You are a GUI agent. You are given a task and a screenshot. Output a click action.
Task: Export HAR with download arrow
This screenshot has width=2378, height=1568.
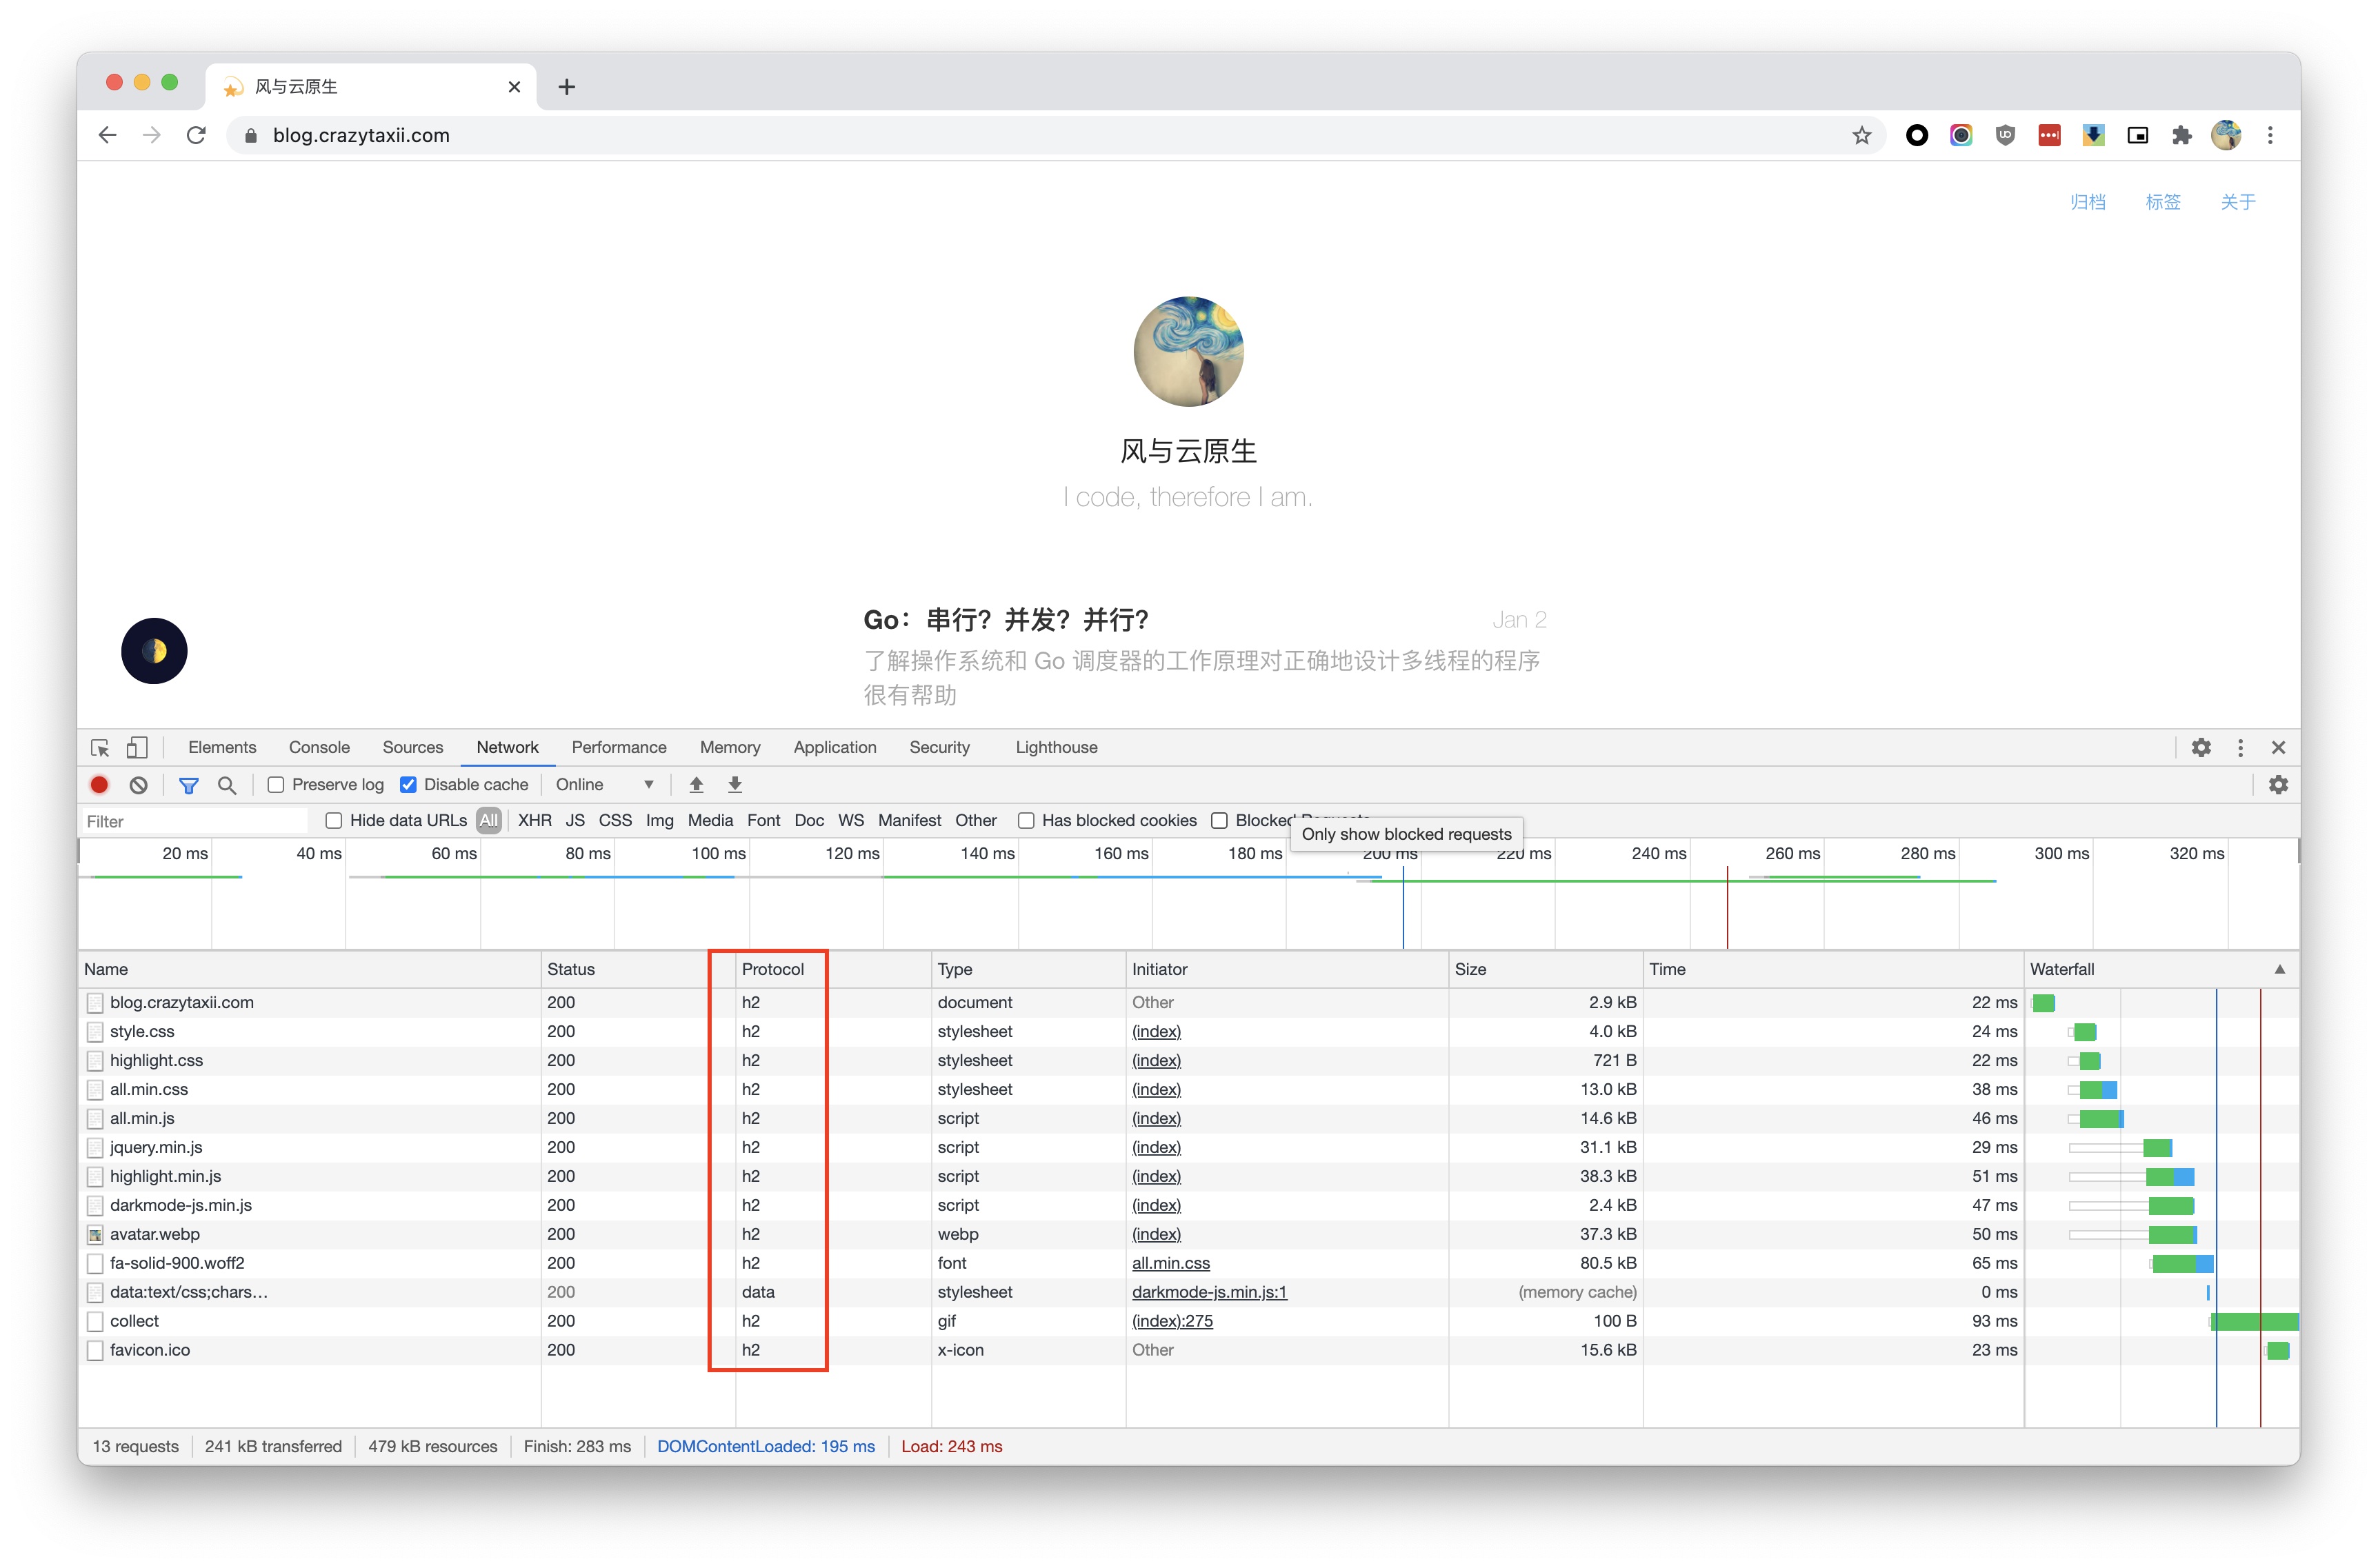coord(734,785)
